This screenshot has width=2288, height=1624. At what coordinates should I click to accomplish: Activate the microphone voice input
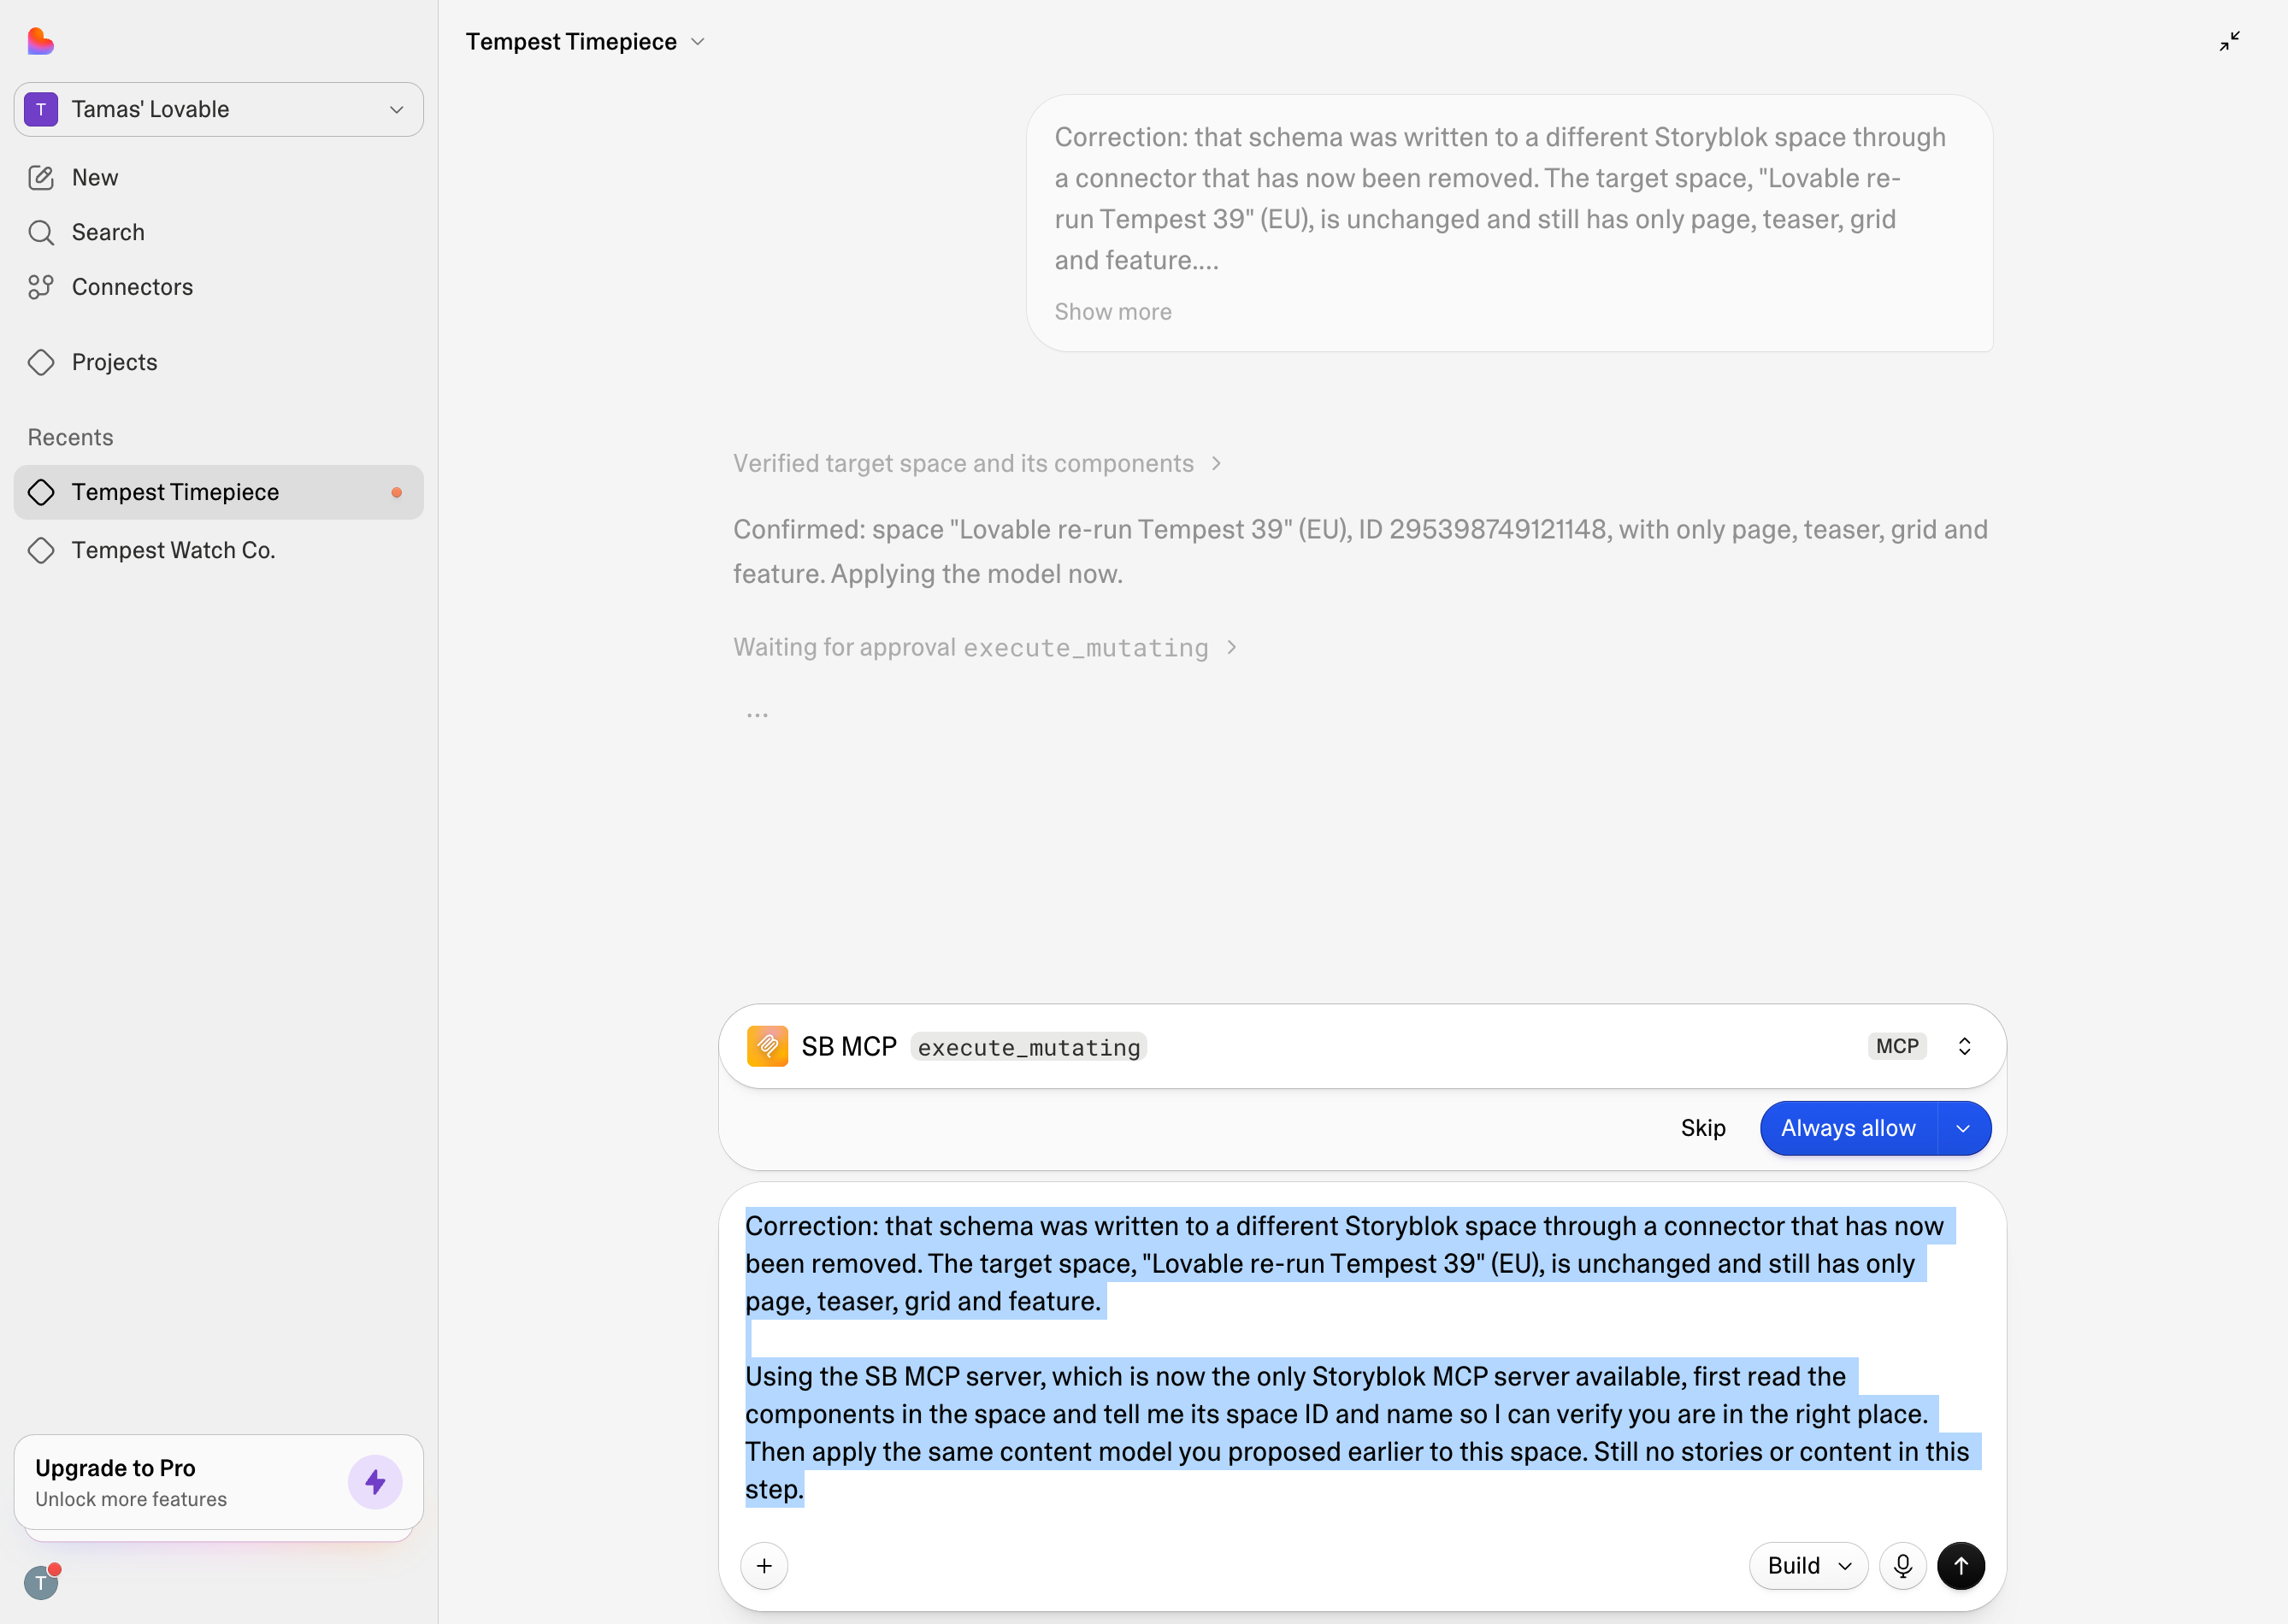click(1903, 1565)
